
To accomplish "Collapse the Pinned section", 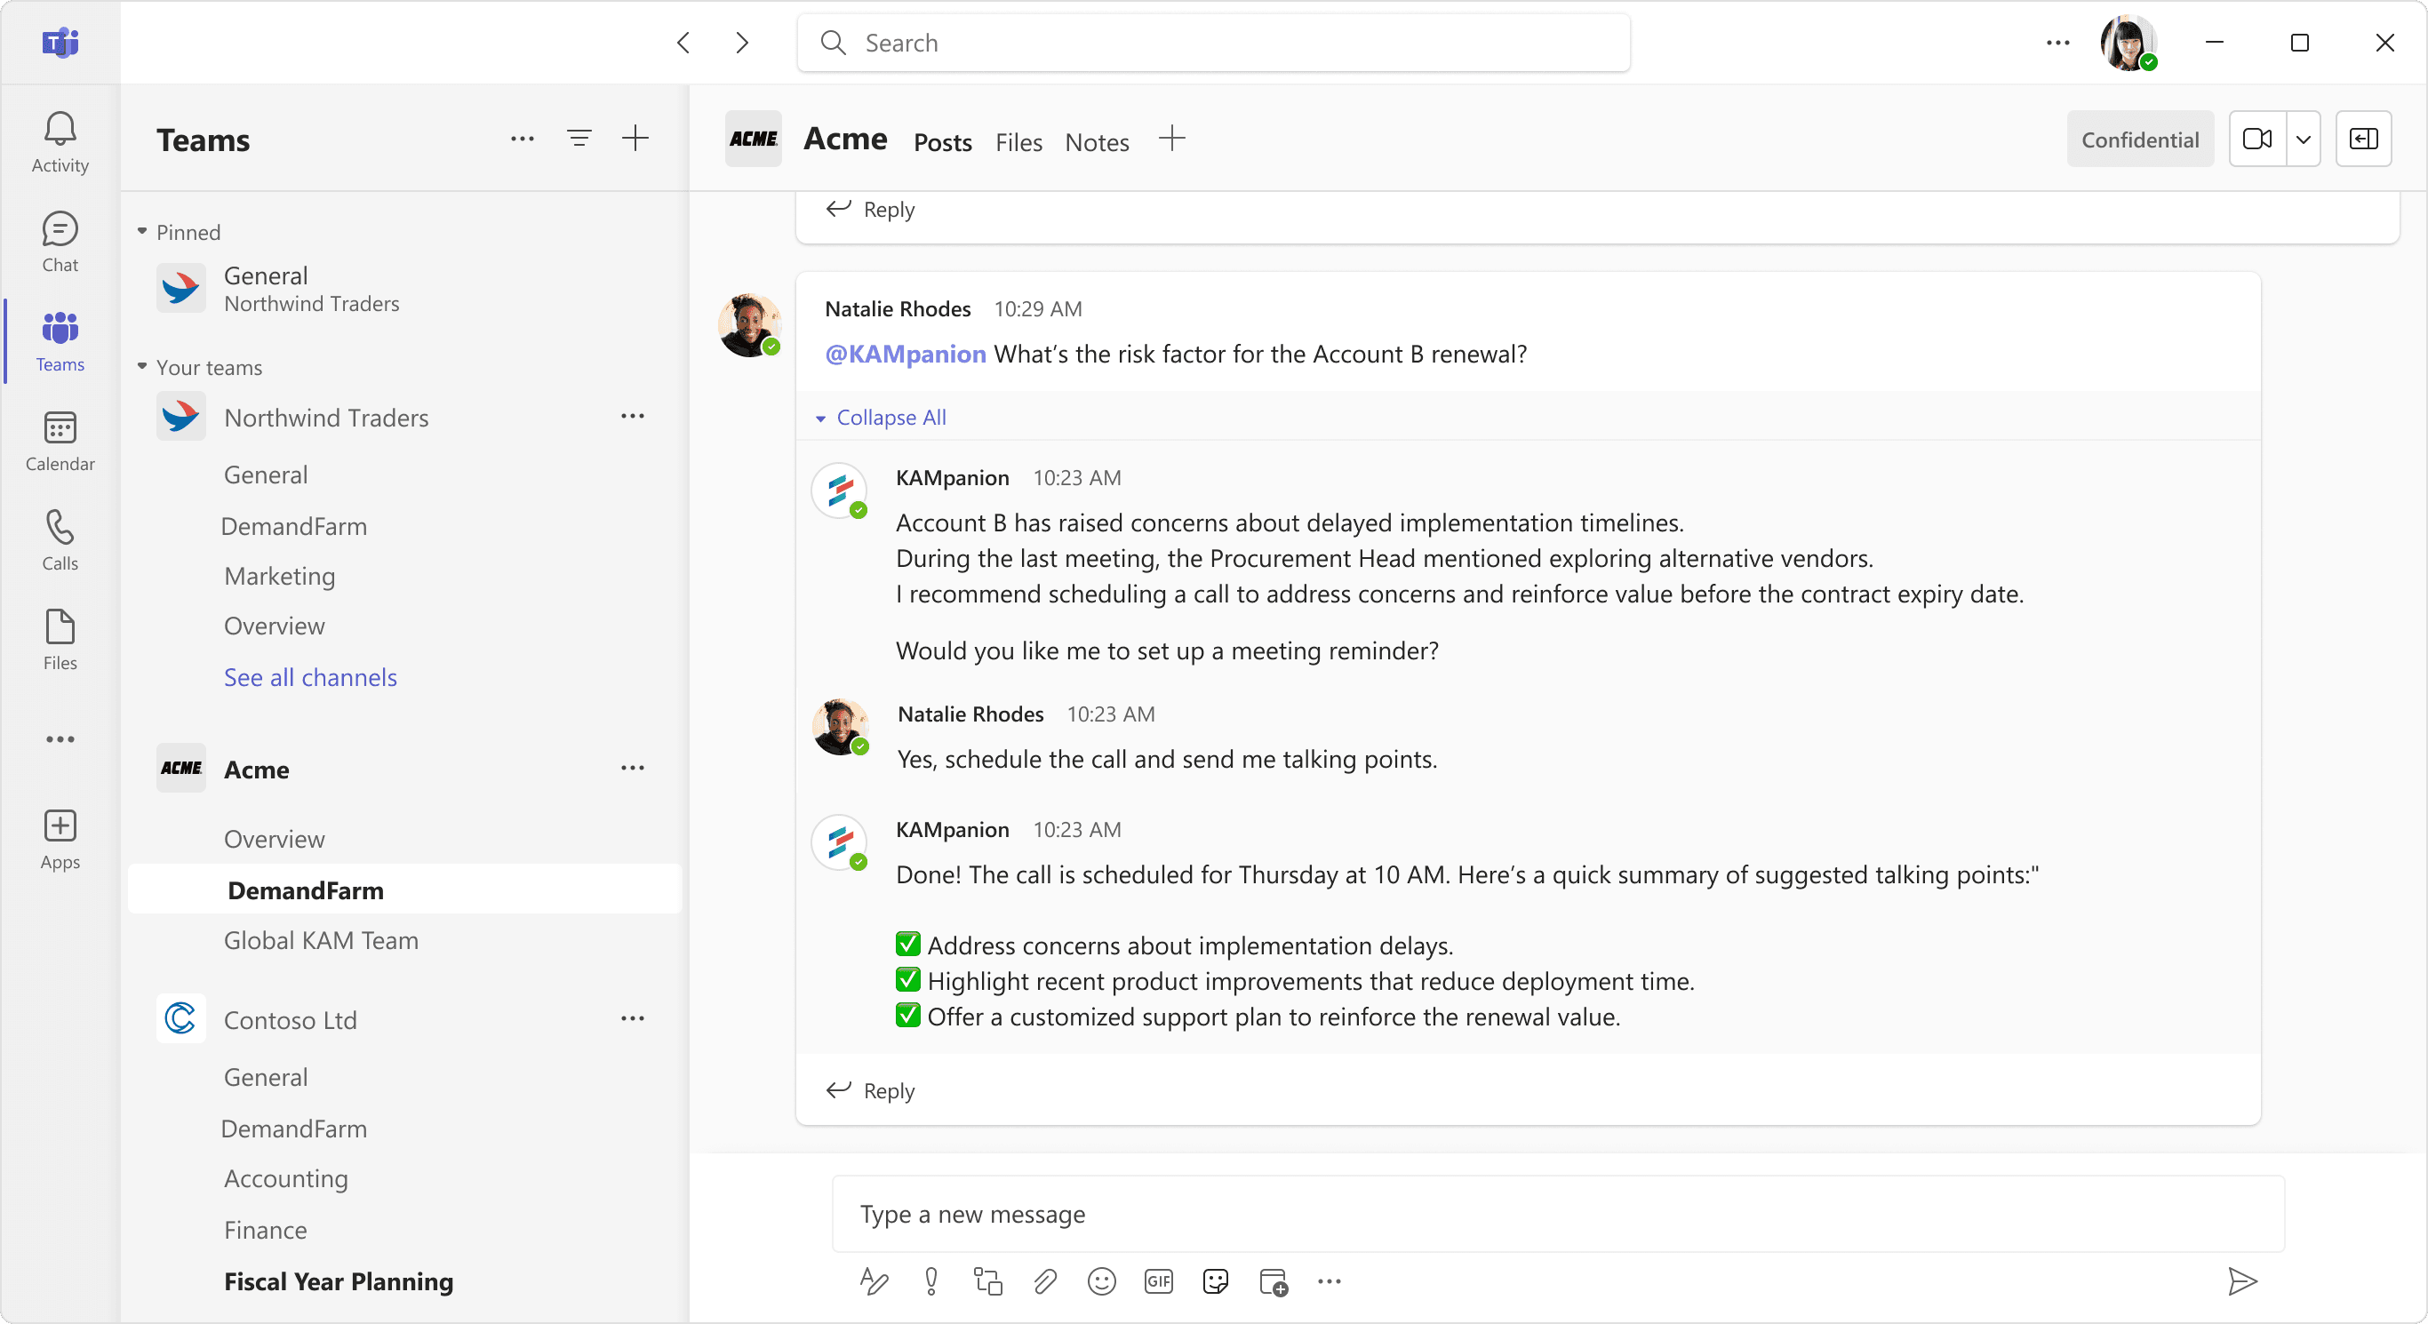I will (142, 232).
